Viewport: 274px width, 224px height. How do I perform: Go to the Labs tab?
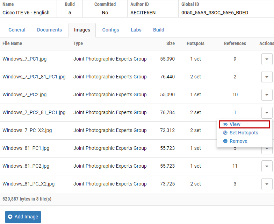pyautogui.click(x=136, y=30)
